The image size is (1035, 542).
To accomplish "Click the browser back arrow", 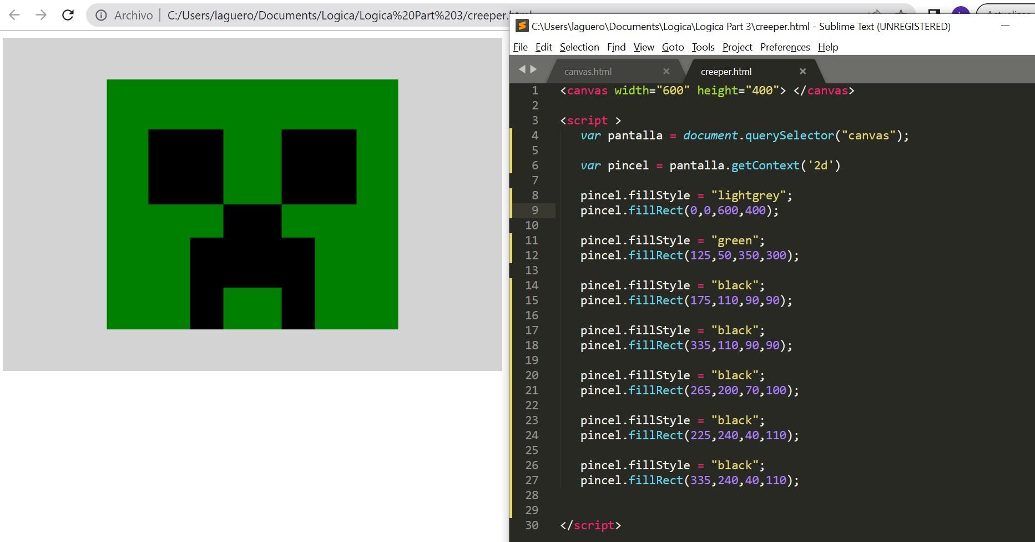I will point(14,15).
